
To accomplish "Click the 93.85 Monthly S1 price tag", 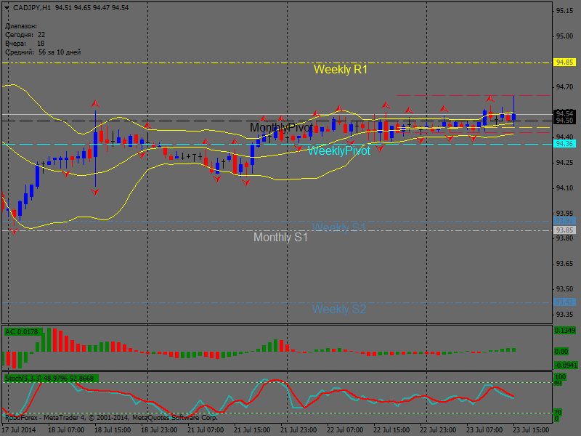I will (x=564, y=230).
